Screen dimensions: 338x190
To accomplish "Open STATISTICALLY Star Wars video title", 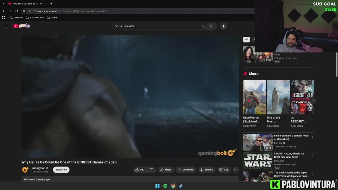I will coord(289,155).
